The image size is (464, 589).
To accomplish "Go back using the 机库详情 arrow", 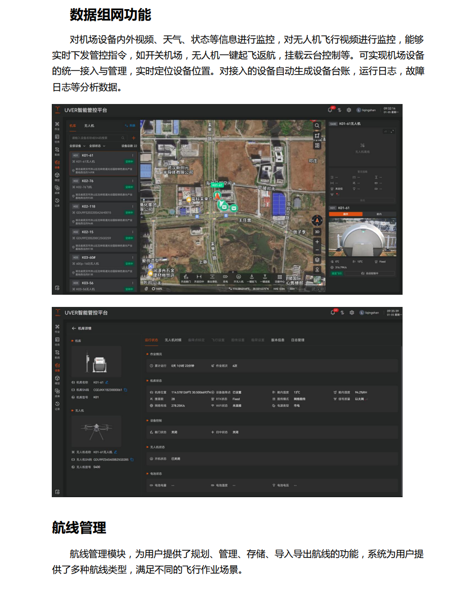I will tap(74, 328).
